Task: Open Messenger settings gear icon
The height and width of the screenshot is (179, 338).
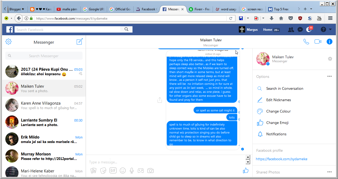Action: pyautogui.click(x=8, y=42)
